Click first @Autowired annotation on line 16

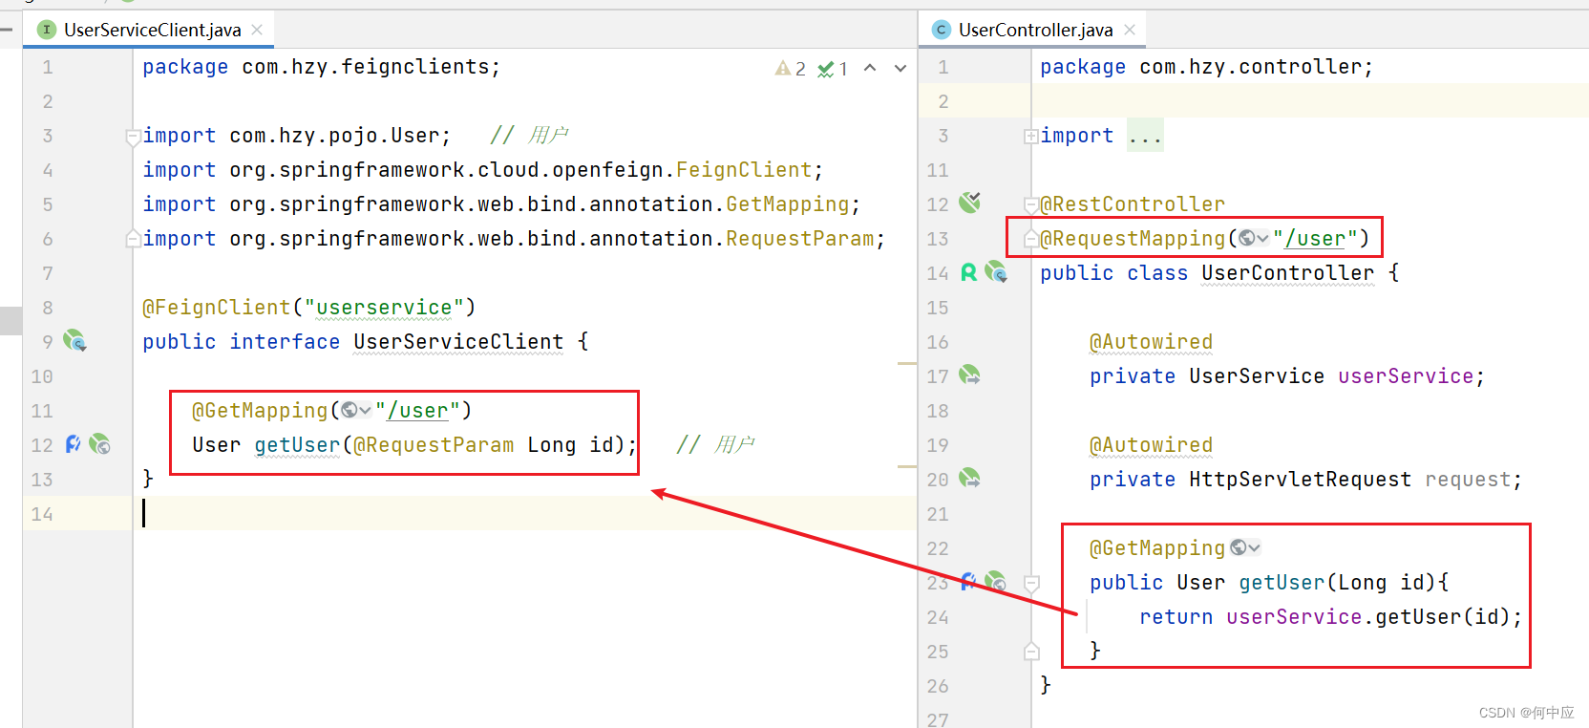tap(1151, 342)
